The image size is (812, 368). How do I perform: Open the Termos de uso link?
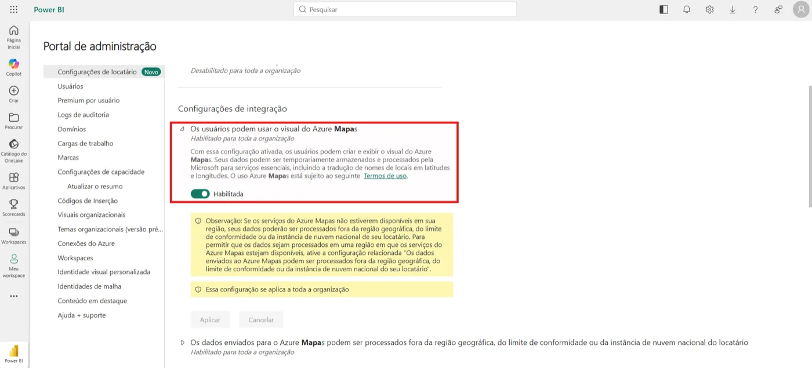(385, 176)
